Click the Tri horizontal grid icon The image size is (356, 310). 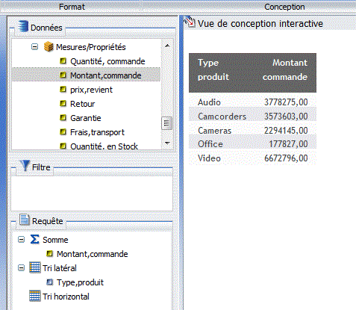(34, 296)
